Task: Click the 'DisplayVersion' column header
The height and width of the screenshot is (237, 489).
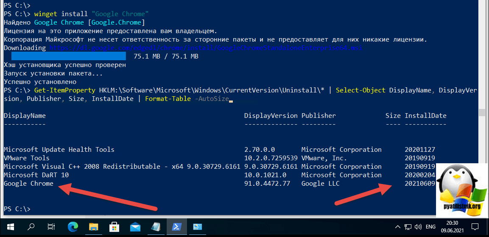Action: pyautogui.click(x=271, y=116)
